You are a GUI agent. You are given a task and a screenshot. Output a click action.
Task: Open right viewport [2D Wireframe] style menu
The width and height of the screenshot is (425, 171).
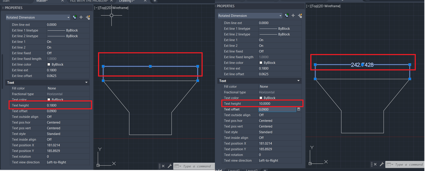click(330, 6)
